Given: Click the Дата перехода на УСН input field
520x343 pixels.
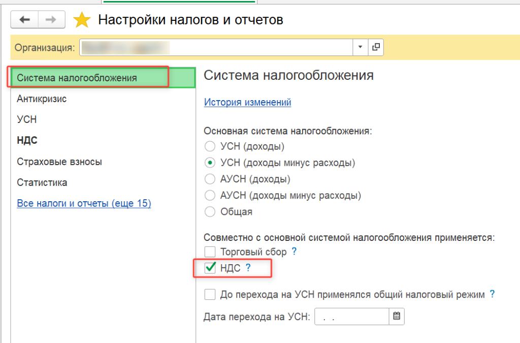Looking at the screenshot, I should [x=351, y=316].
